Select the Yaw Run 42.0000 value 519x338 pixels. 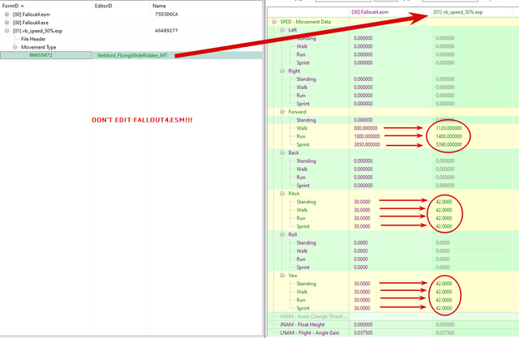click(x=444, y=300)
